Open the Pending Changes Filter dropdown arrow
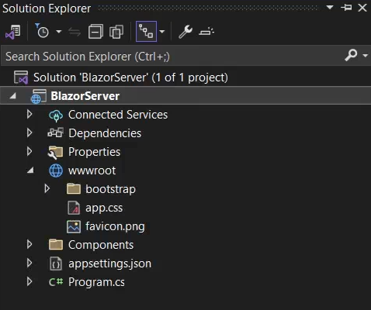371x310 pixels. (59, 32)
